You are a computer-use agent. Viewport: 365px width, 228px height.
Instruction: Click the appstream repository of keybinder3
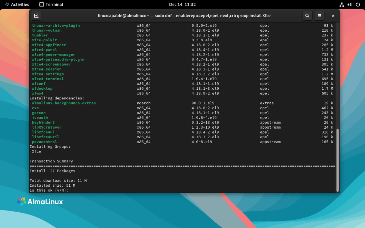click(x=270, y=123)
